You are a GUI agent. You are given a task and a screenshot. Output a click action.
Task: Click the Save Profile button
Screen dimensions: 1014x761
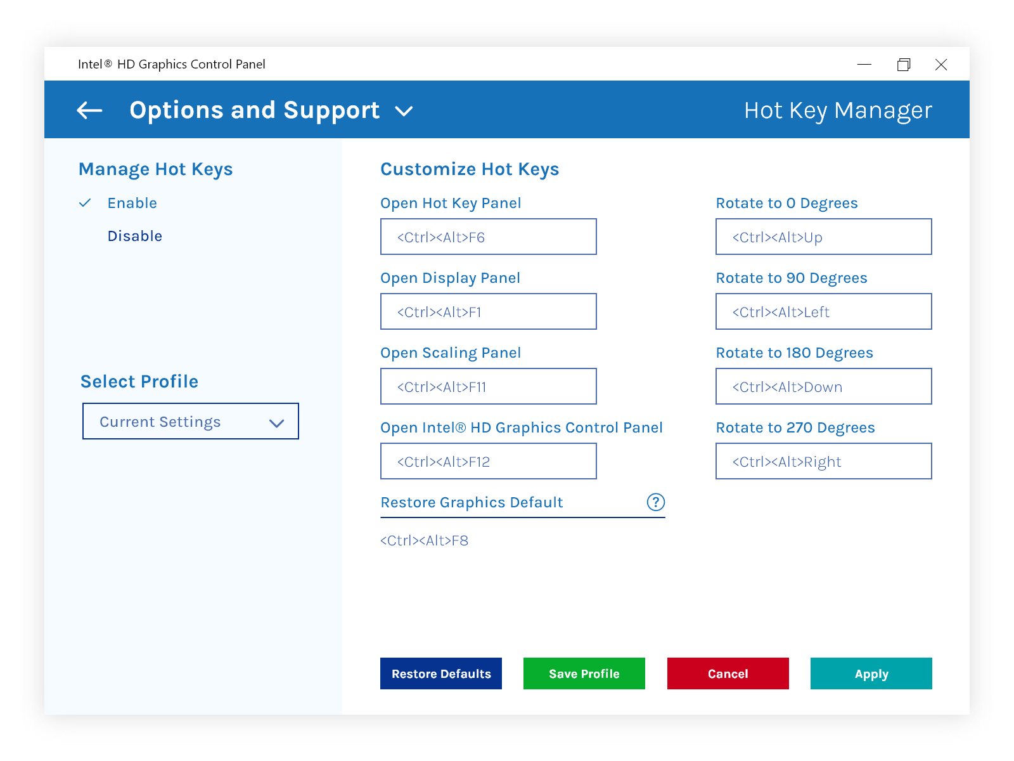click(584, 673)
